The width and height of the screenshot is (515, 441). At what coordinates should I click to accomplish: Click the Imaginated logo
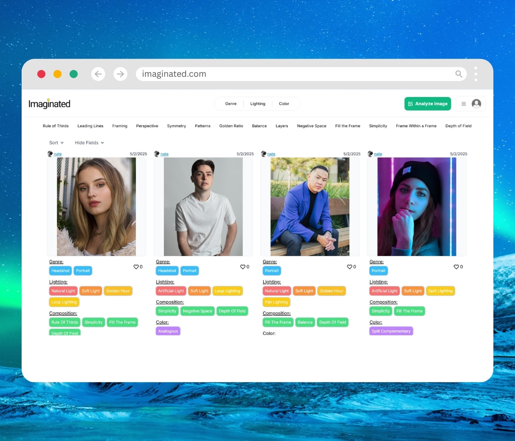click(x=49, y=104)
